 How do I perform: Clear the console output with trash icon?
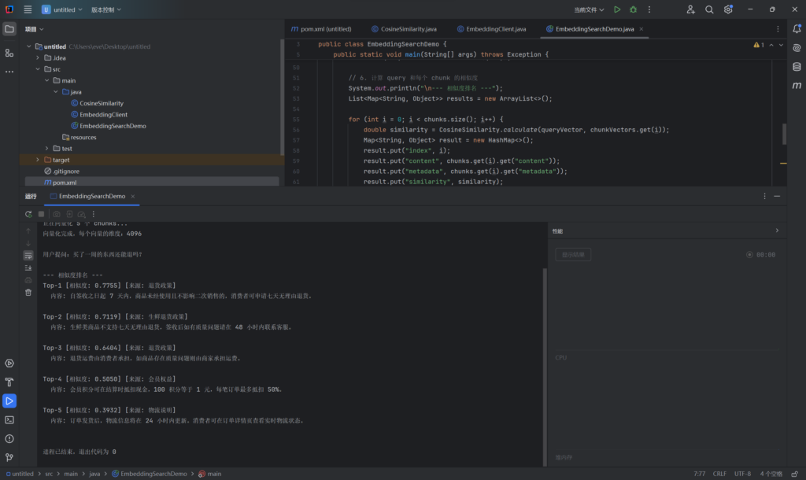tap(28, 292)
